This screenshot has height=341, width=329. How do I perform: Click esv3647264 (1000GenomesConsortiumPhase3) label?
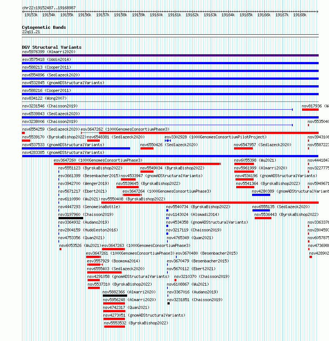coord(167,192)
